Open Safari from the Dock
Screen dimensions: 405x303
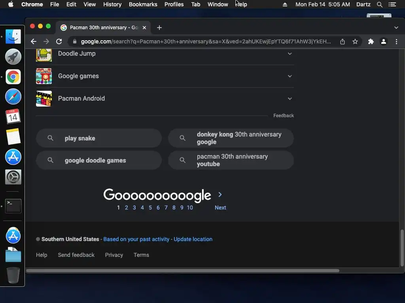(13, 96)
